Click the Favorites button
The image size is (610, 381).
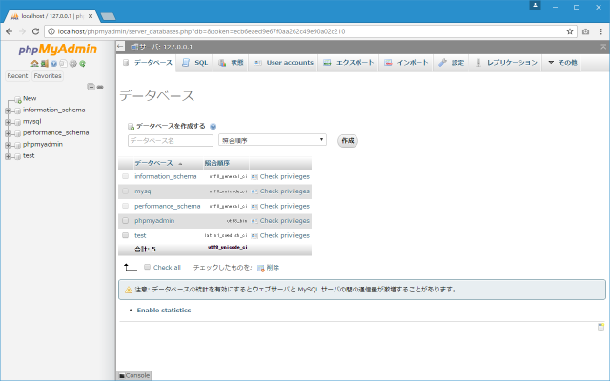click(x=48, y=76)
